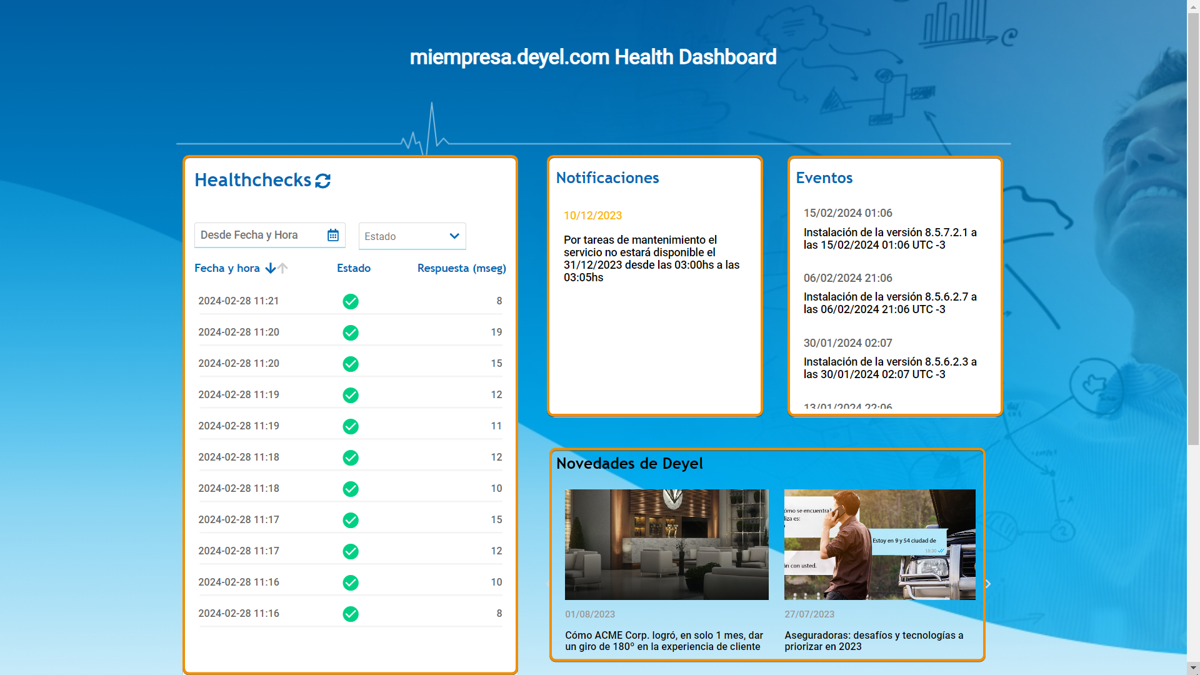Refresh the Healthchecks list
The height and width of the screenshot is (675, 1200).
[x=322, y=181]
